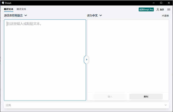Click inside the source text input box
Image resolution: width=173 pixels, height=112 pixels.
pos(45,60)
